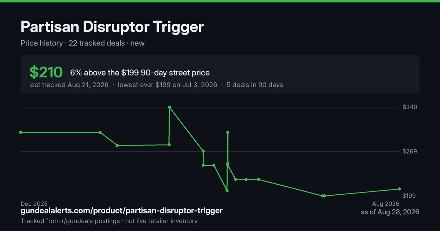Click the $210 current price figure
The width and height of the screenshot is (440, 231).
46,73
